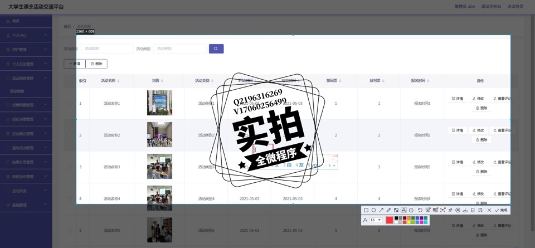Image resolution: width=535 pixels, height=248 pixels.
Task: Click 退出登录 in the top bar
Action: point(515,7)
